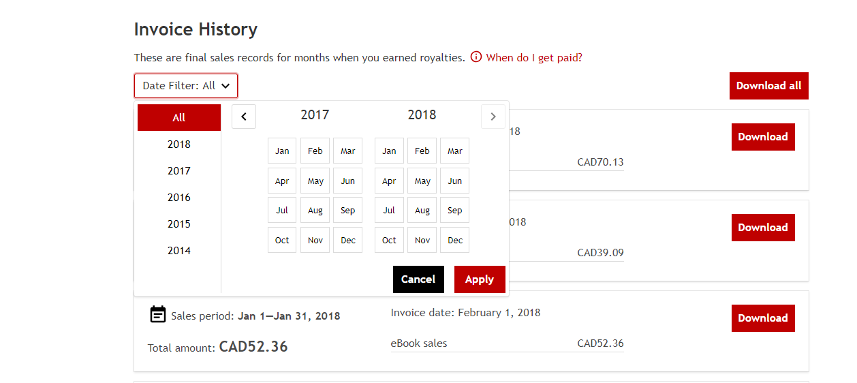This screenshot has width=857, height=383.
Task: Go to previous year with left chevron
Action: click(244, 117)
